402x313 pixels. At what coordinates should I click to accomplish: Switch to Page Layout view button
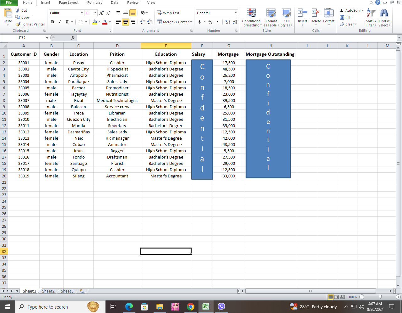(336, 297)
